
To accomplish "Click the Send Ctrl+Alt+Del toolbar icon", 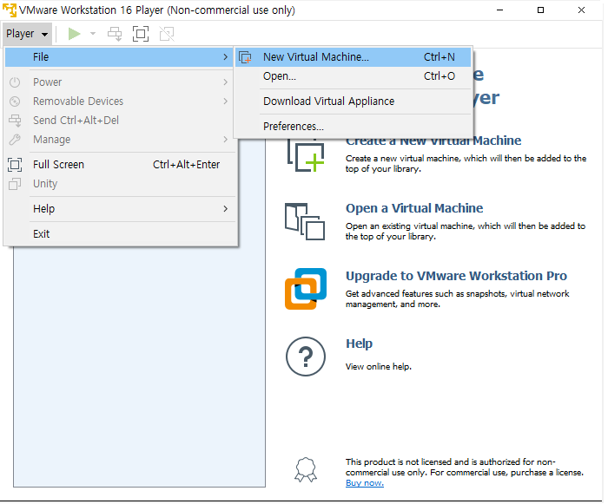I will (115, 34).
